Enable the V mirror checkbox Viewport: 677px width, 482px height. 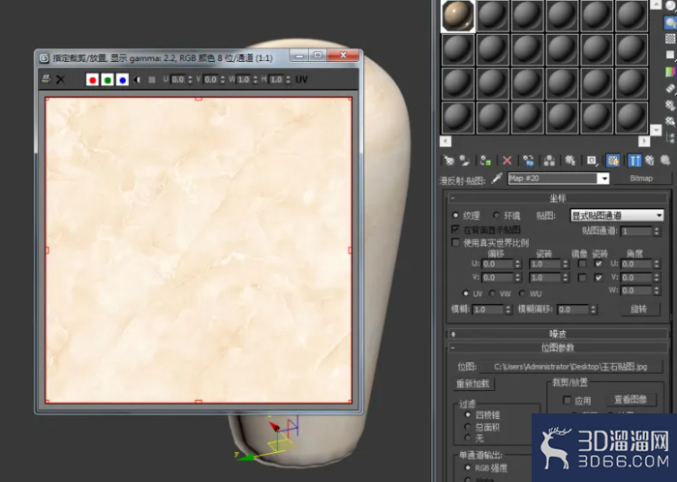(582, 278)
